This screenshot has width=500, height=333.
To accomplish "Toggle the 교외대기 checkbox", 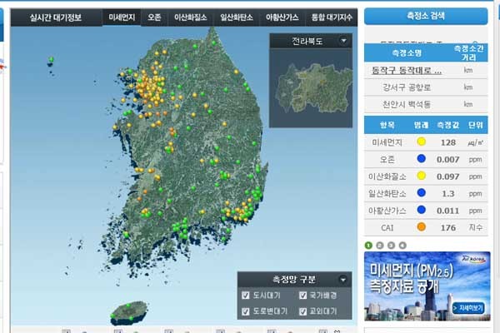I will pos(303,311).
